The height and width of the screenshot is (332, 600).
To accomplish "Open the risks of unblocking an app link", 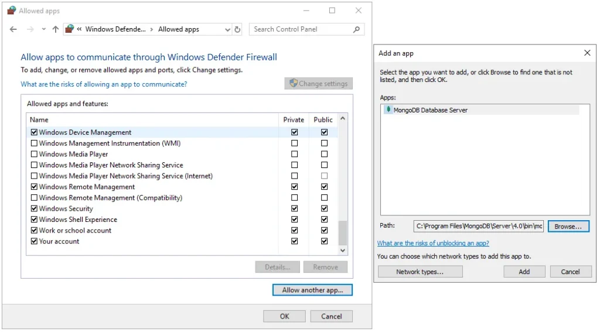I will (433, 243).
